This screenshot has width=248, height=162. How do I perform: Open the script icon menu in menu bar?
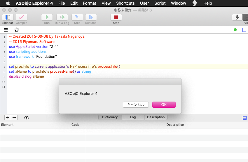click(x=195, y=3)
